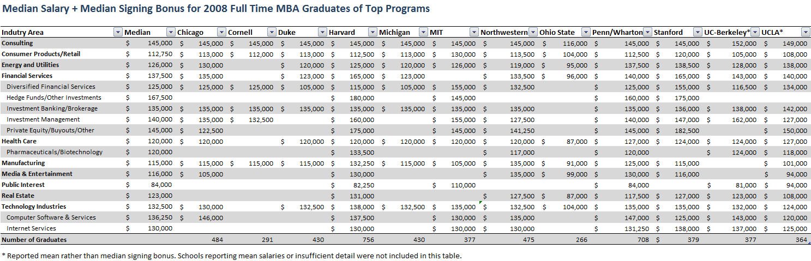
Task: Open the MIT column filter dropdown
Action: click(474, 32)
